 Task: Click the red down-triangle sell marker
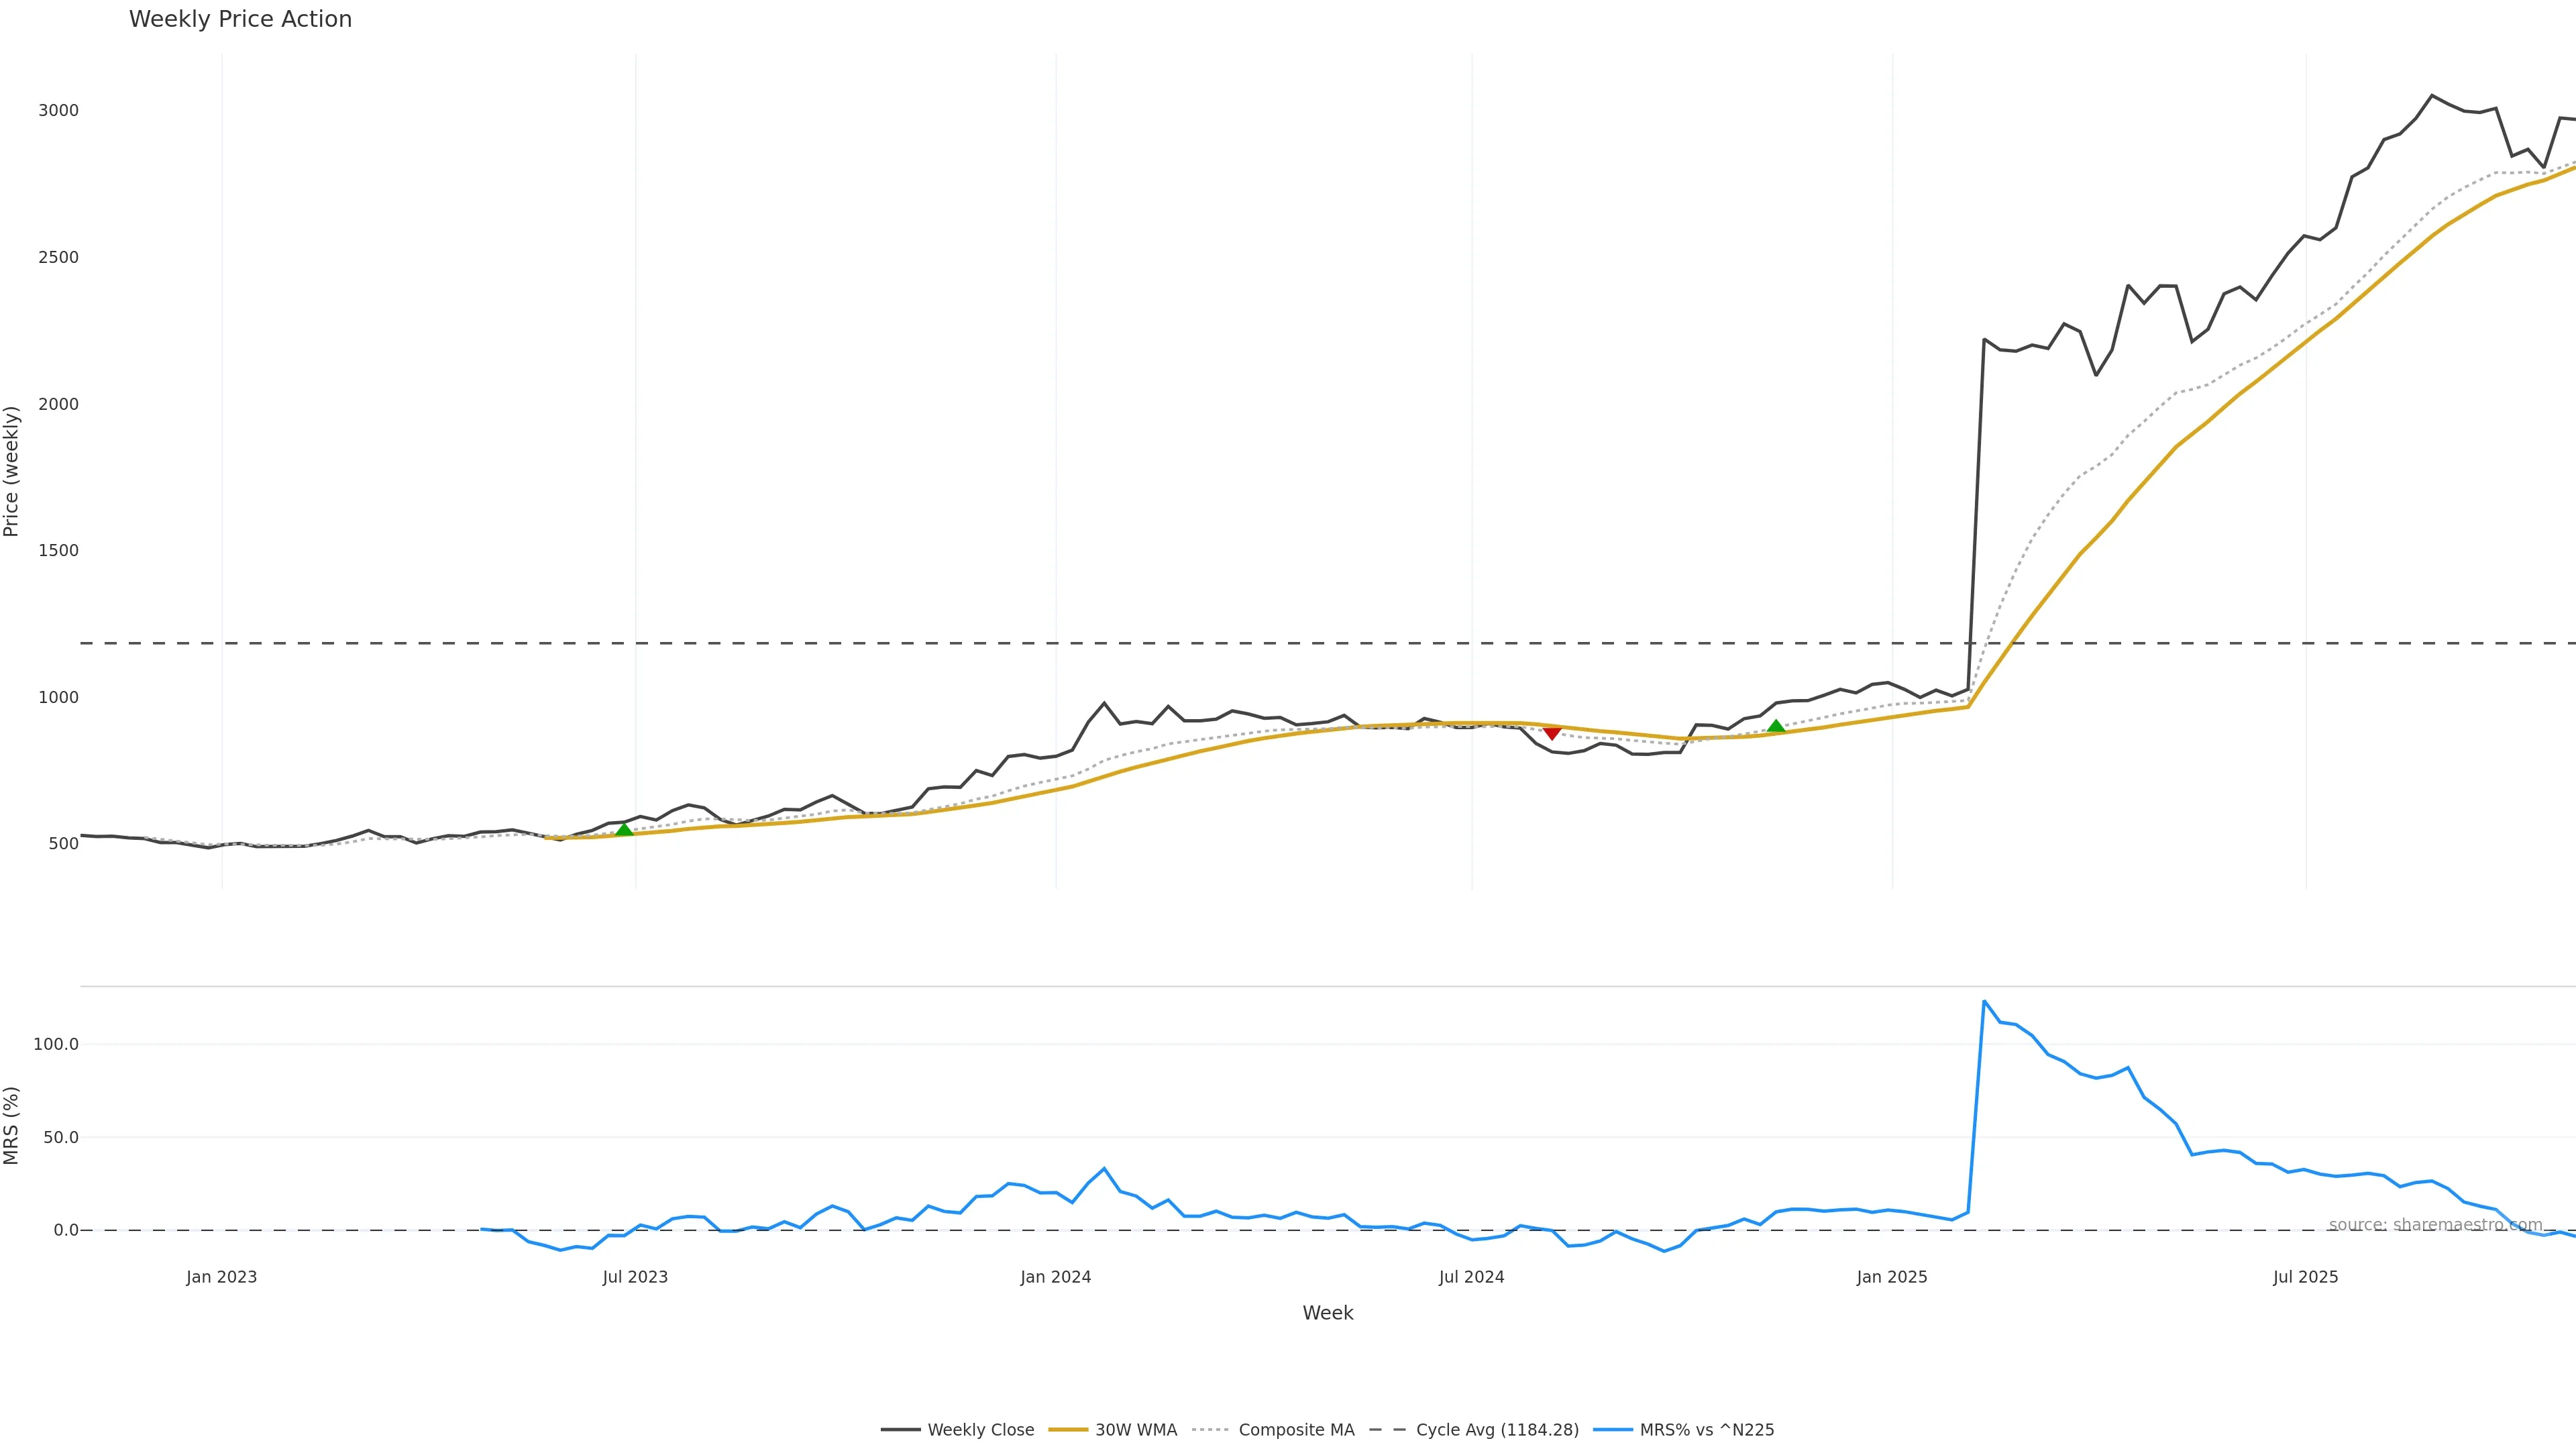click(x=1552, y=733)
